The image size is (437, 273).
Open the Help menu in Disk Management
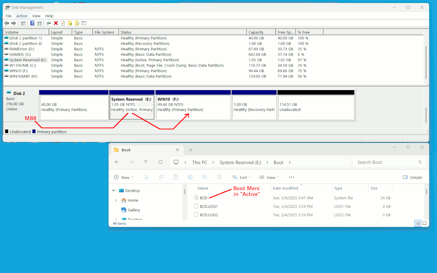pyautogui.click(x=49, y=16)
